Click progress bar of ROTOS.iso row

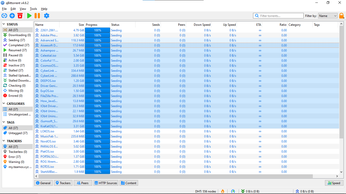[98, 167]
